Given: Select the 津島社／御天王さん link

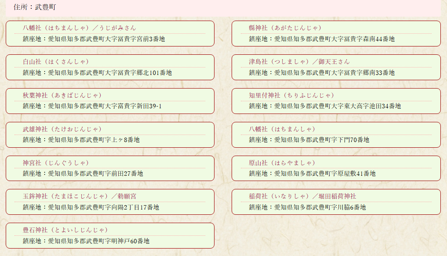Looking at the screenshot, I should (x=299, y=61).
